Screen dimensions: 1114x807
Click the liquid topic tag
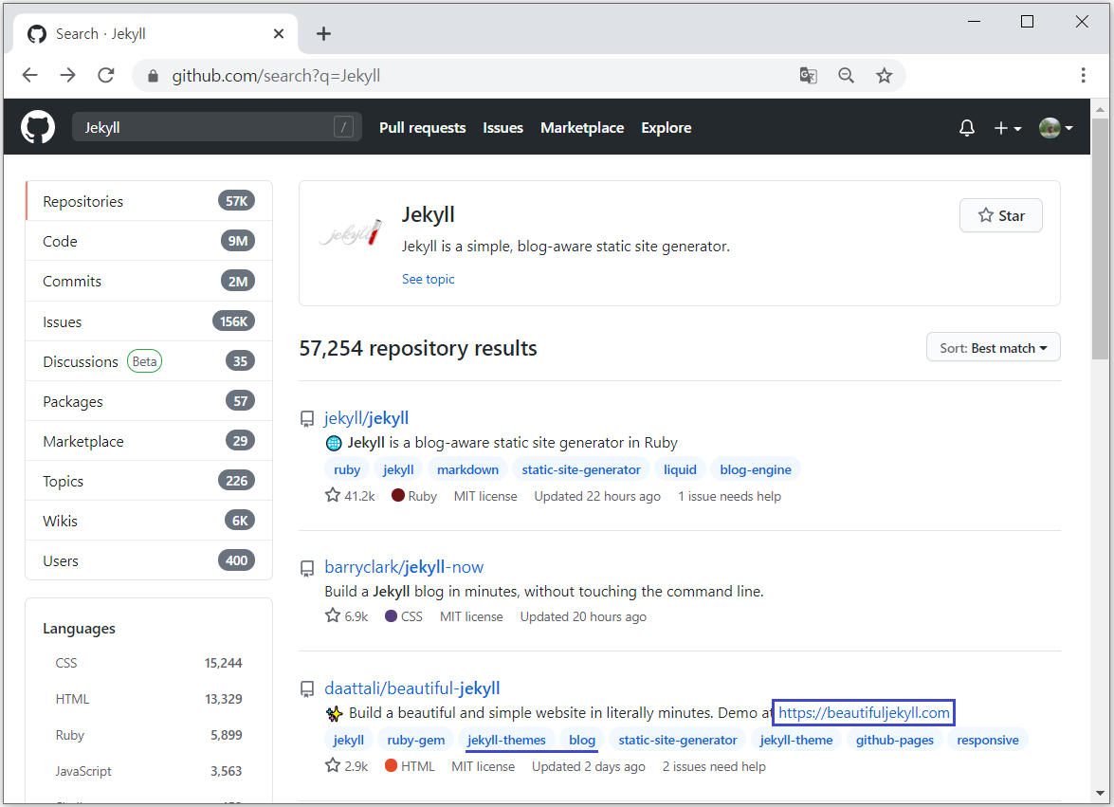[680, 469]
